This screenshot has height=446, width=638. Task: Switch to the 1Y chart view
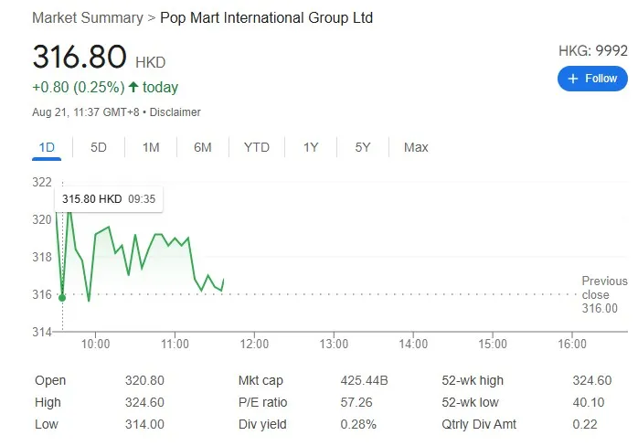click(311, 147)
